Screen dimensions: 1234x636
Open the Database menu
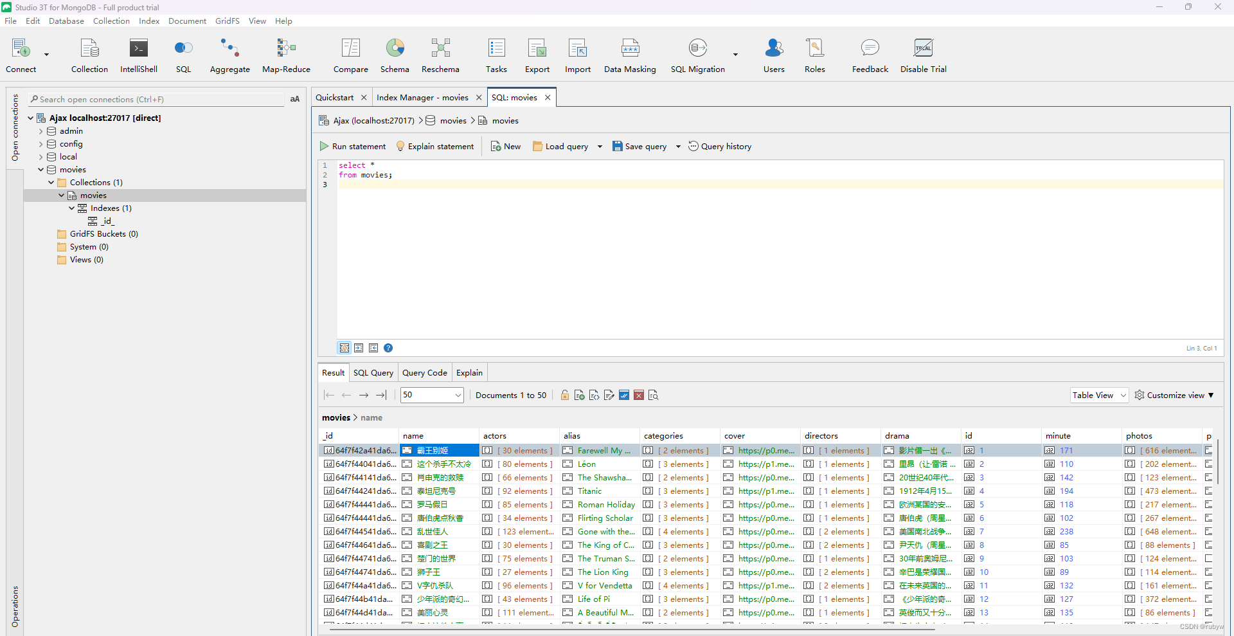66,21
